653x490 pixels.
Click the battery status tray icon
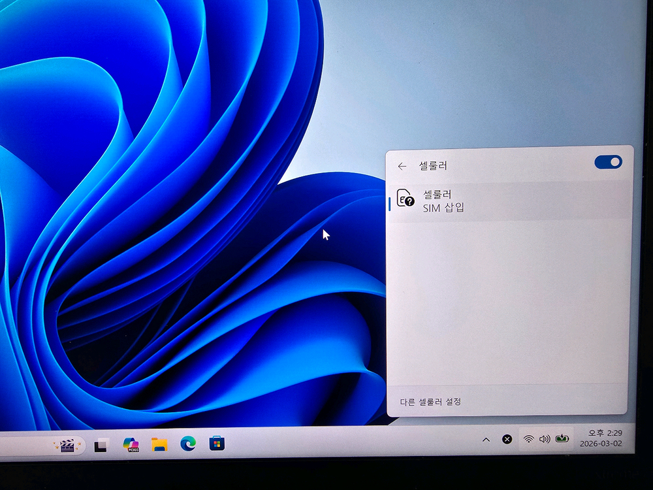(562, 438)
